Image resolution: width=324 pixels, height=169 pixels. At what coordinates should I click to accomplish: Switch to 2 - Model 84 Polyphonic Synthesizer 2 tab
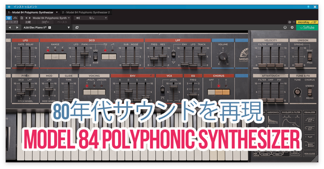click(x=86, y=12)
